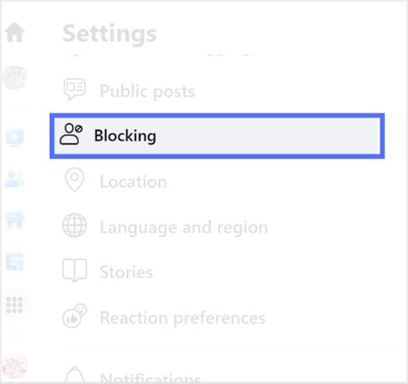Click the Location pin icon
The width and height of the screenshot is (408, 384).
tap(75, 180)
